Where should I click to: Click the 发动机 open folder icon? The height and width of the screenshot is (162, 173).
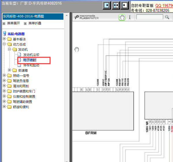tap(15, 49)
